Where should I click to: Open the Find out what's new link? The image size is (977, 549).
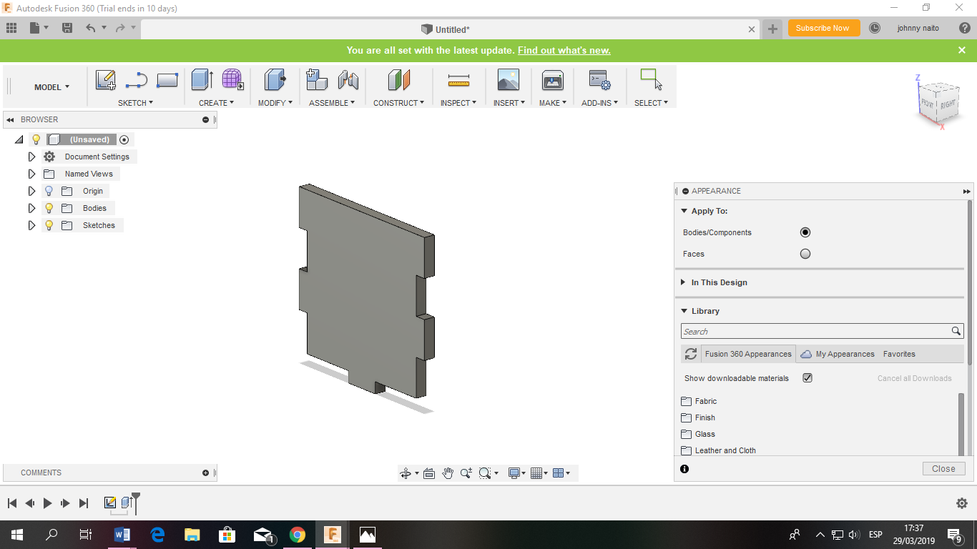pyautogui.click(x=564, y=50)
